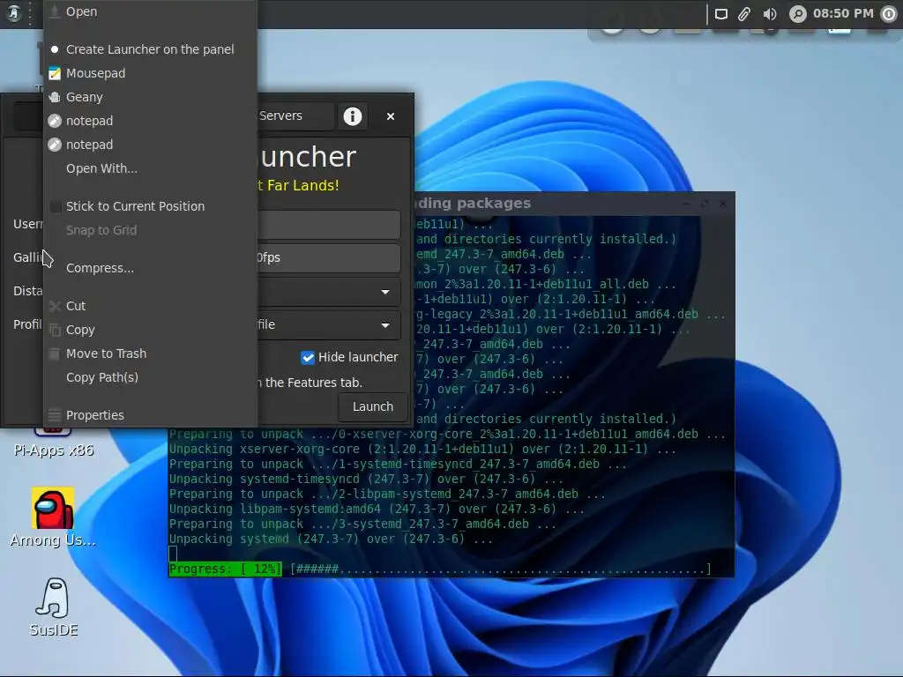This screenshot has width=903, height=677.
Task: Switch to the Servers tab in launcher
Action: pyautogui.click(x=280, y=115)
